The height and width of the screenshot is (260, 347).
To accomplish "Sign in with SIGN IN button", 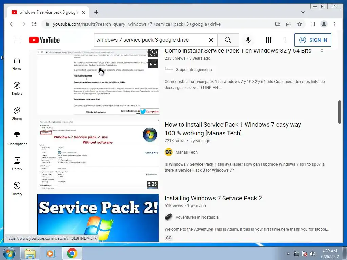I will pos(313,40).
